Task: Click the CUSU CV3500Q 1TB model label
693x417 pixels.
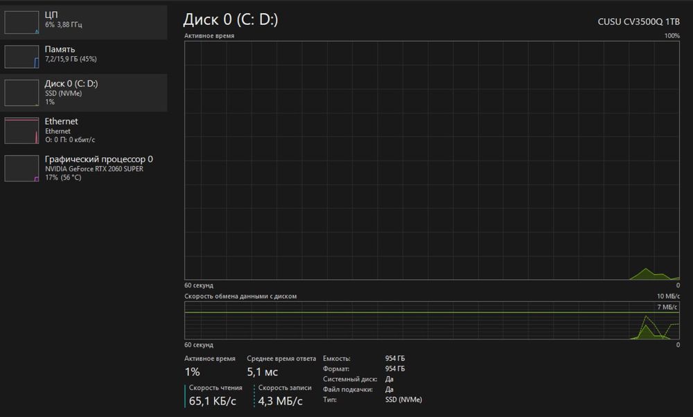Action: click(639, 21)
